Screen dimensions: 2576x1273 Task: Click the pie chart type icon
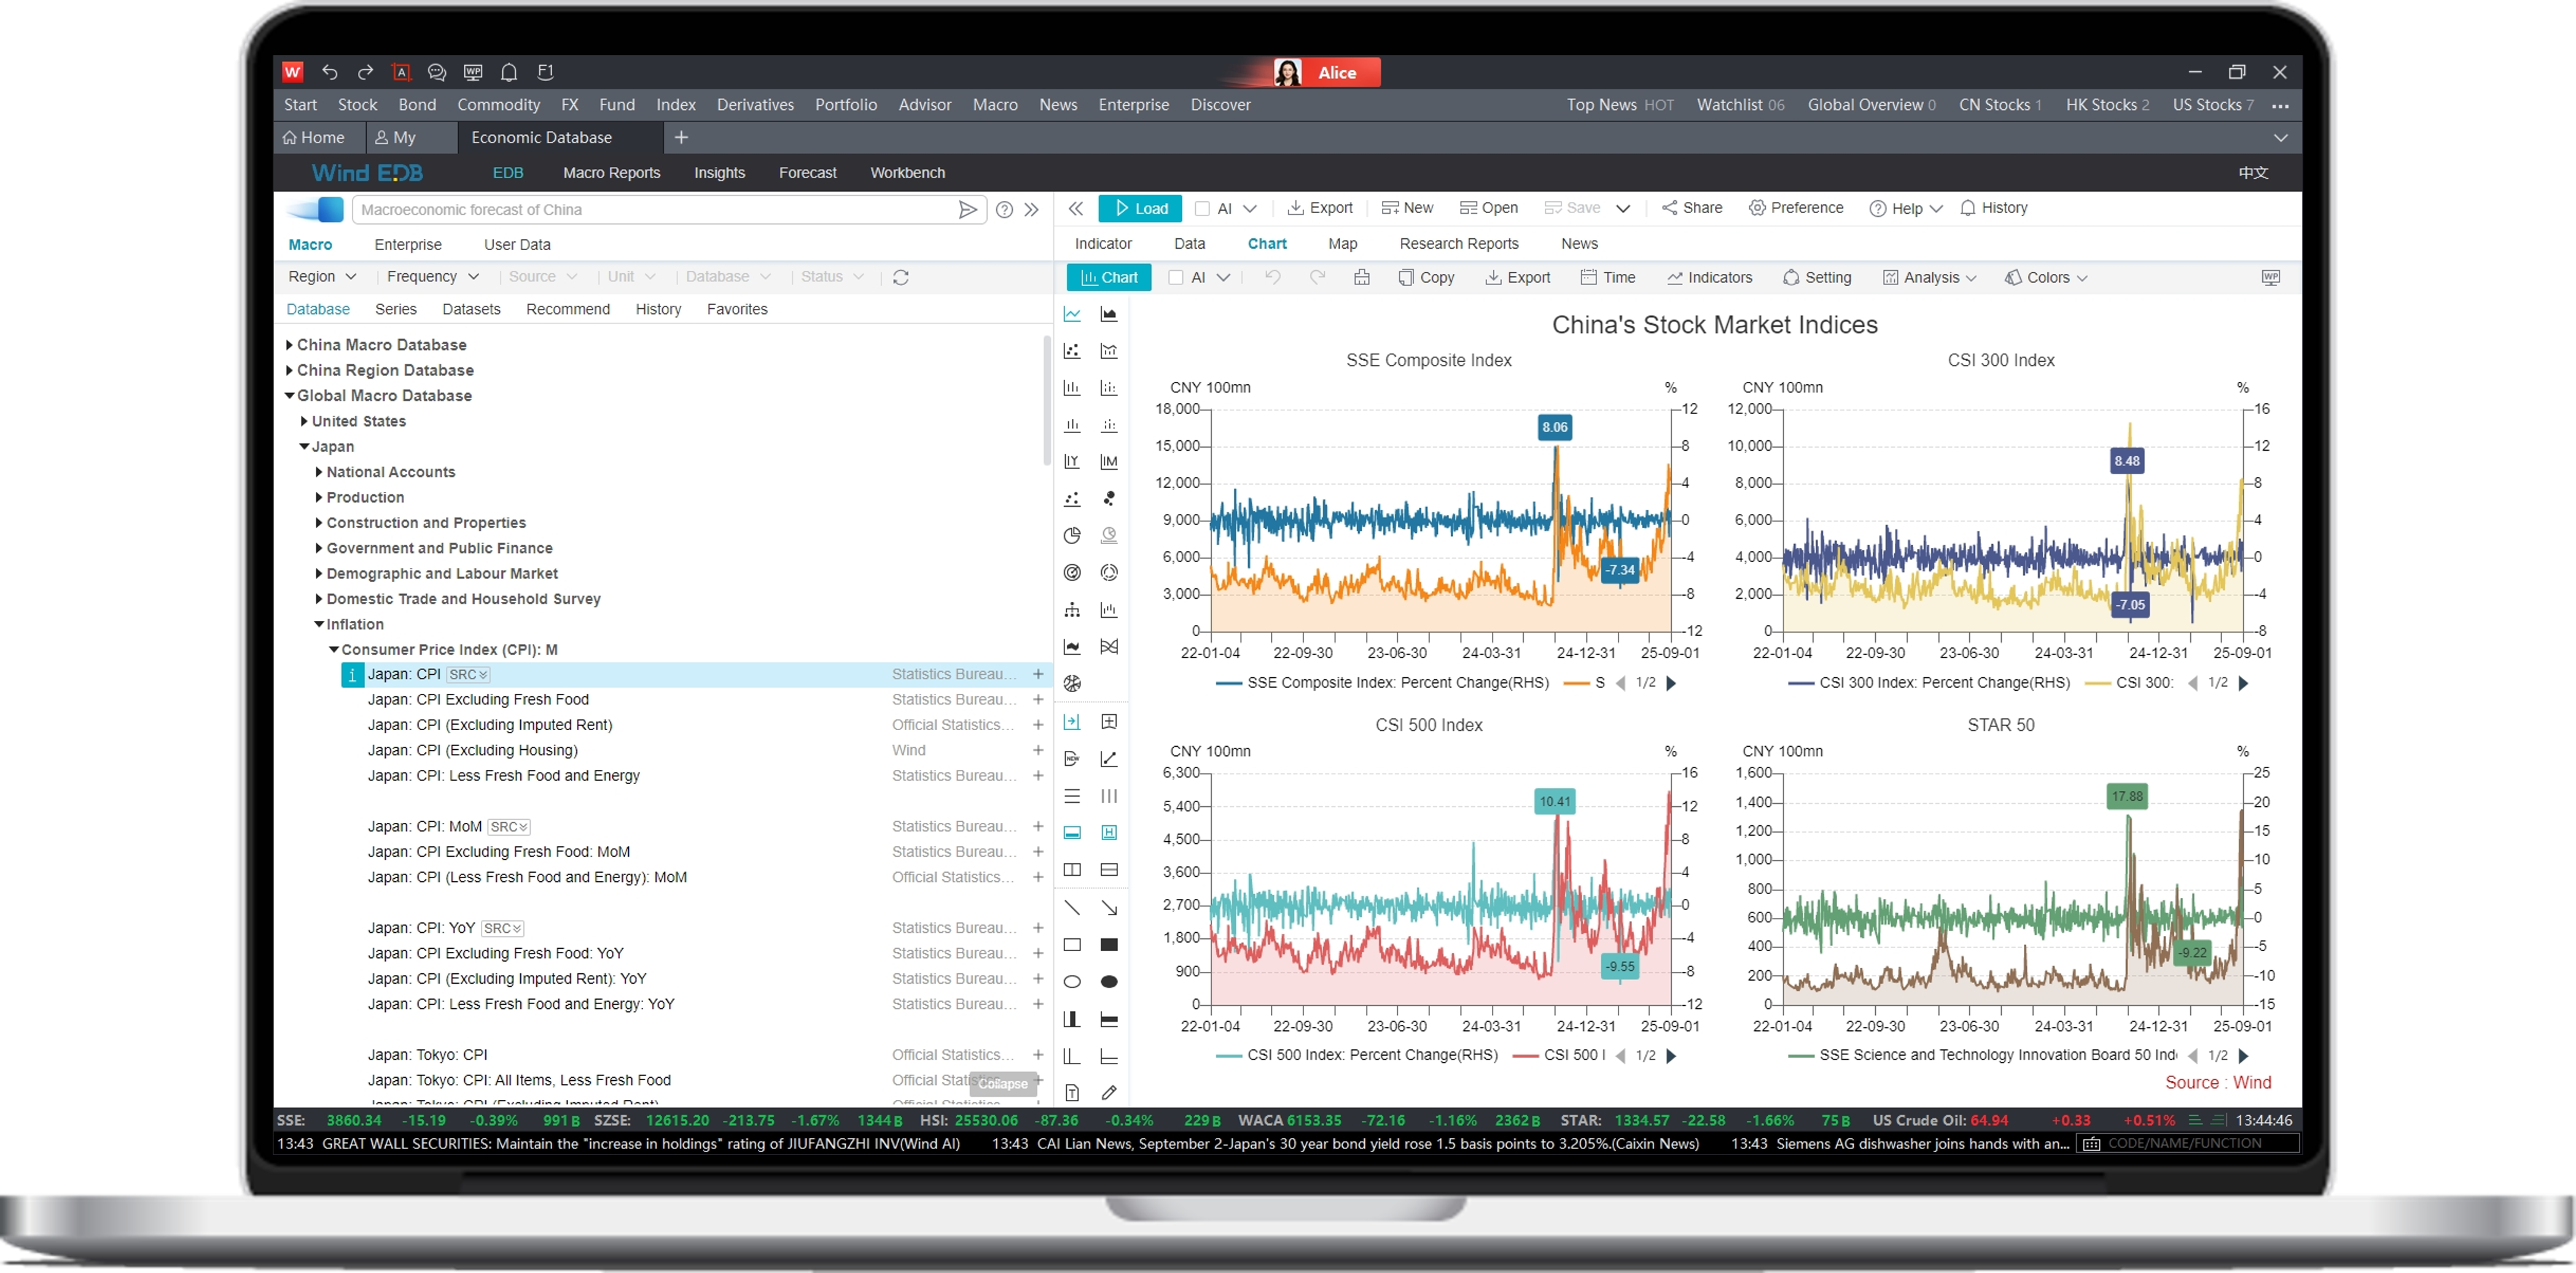(1072, 536)
